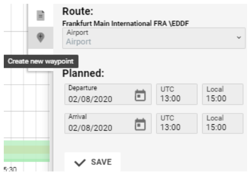Edit the Arrival UTC time 13:00
This screenshot has width=249, height=173.
point(177,123)
